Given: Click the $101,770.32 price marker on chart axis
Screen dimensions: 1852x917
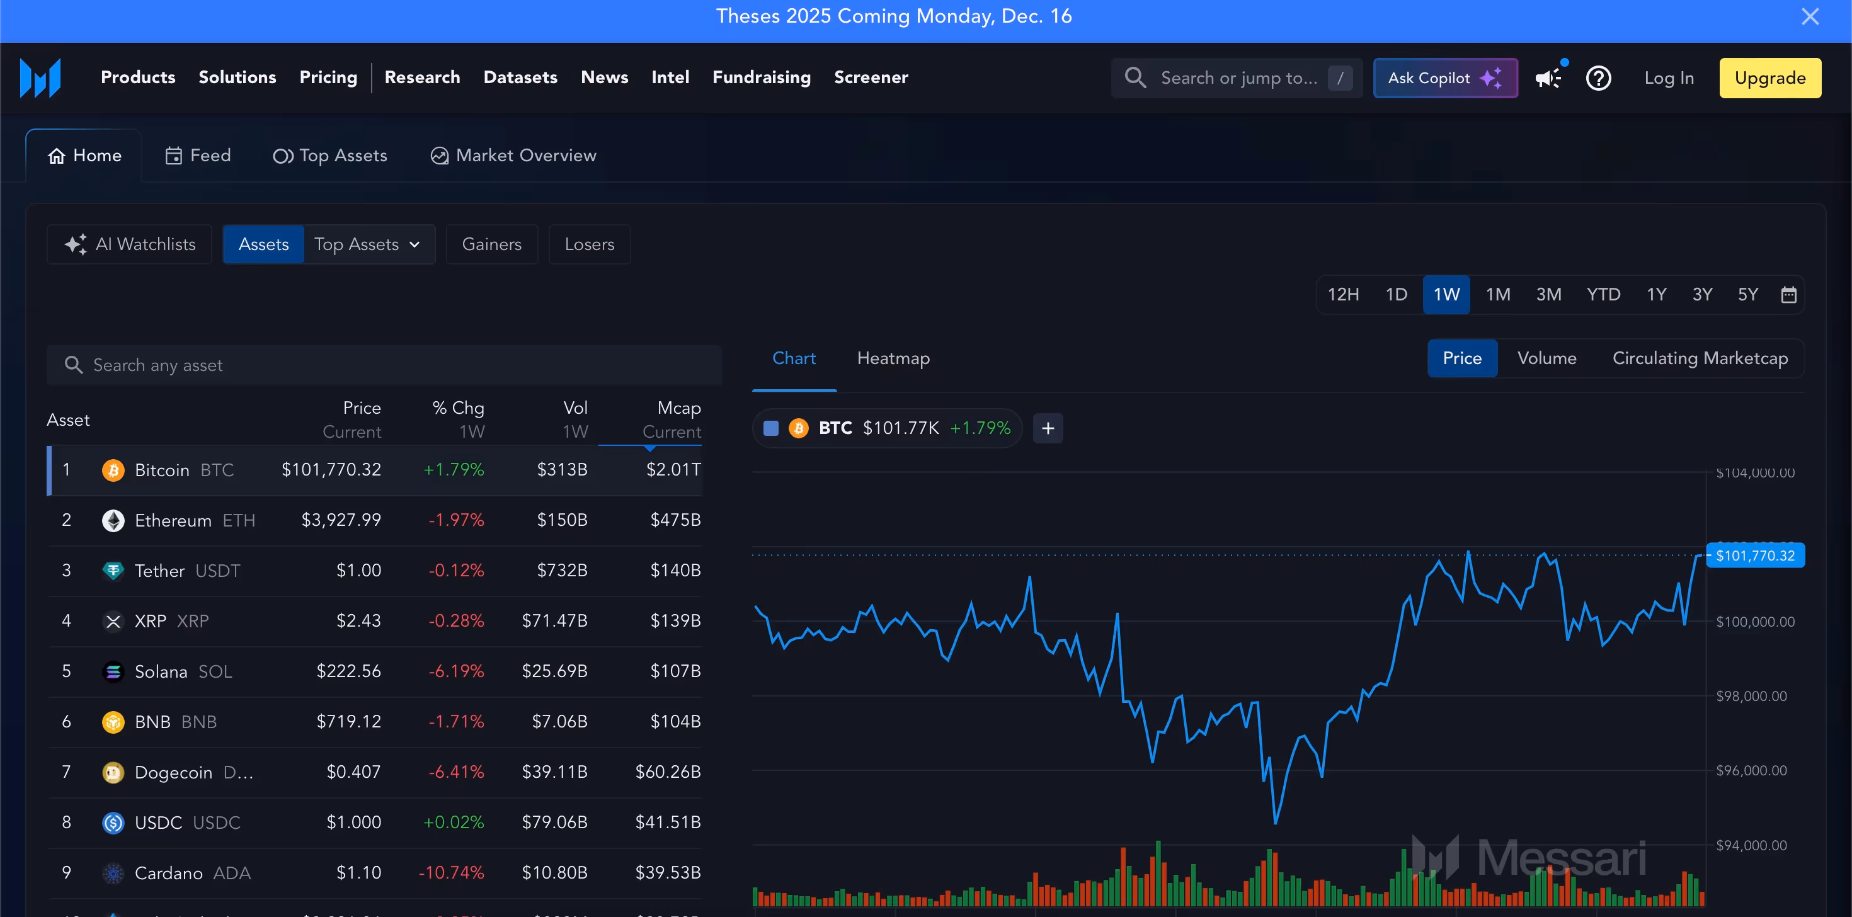Looking at the screenshot, I should point(1754,555).
